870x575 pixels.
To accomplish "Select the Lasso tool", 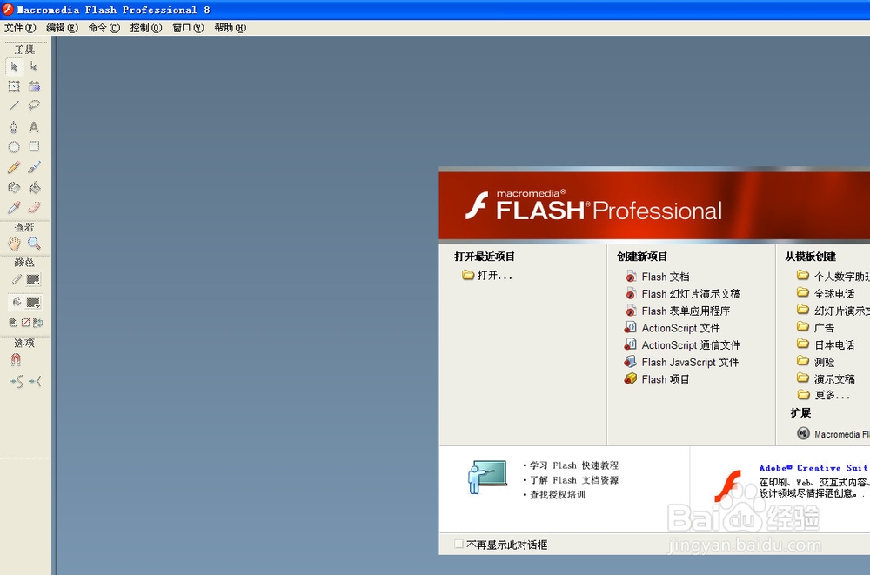I will (34, 106).
